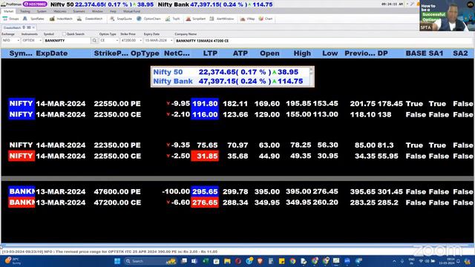Sort by the ExpDate column header
The image size is (475, 267).
pos(52,53)
